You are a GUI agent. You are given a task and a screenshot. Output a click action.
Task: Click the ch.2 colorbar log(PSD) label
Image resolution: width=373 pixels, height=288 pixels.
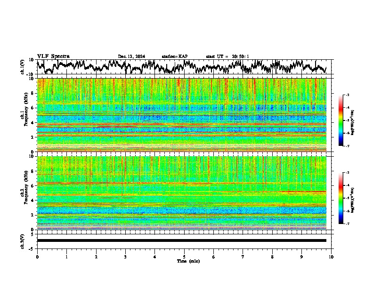(x=353, y=200)
